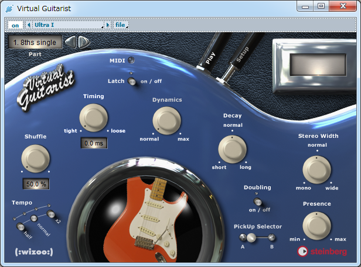Click the previous part arrow button
The height and width of the screenshot is (267, 361).
click(71, 42)
